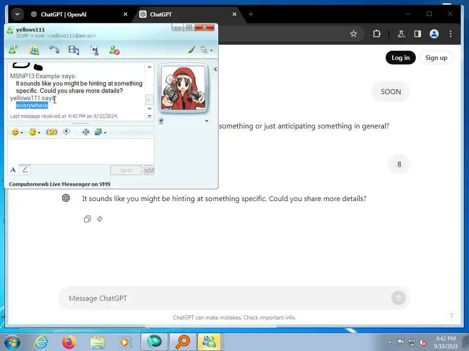469x351 pixels.
Task: Start a call using Messenger phone icon
Action: click(54, 49)
